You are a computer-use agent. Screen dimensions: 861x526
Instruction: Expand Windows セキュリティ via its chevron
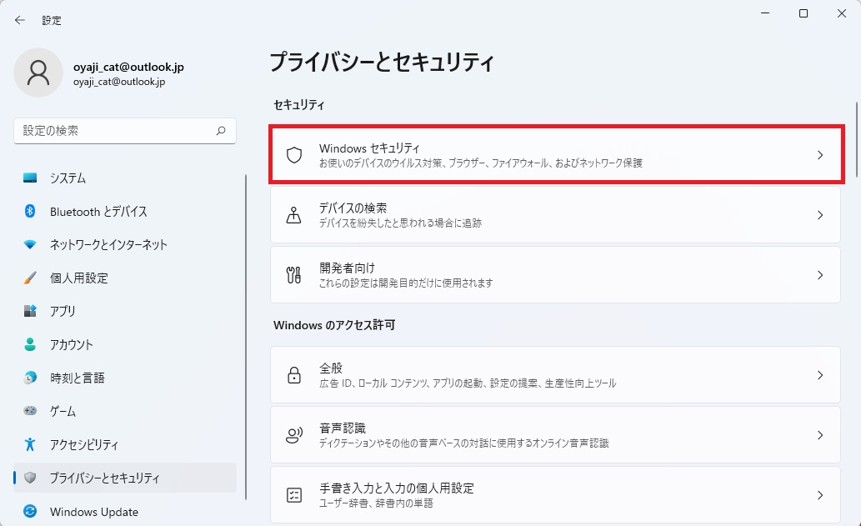click(820, 155)
